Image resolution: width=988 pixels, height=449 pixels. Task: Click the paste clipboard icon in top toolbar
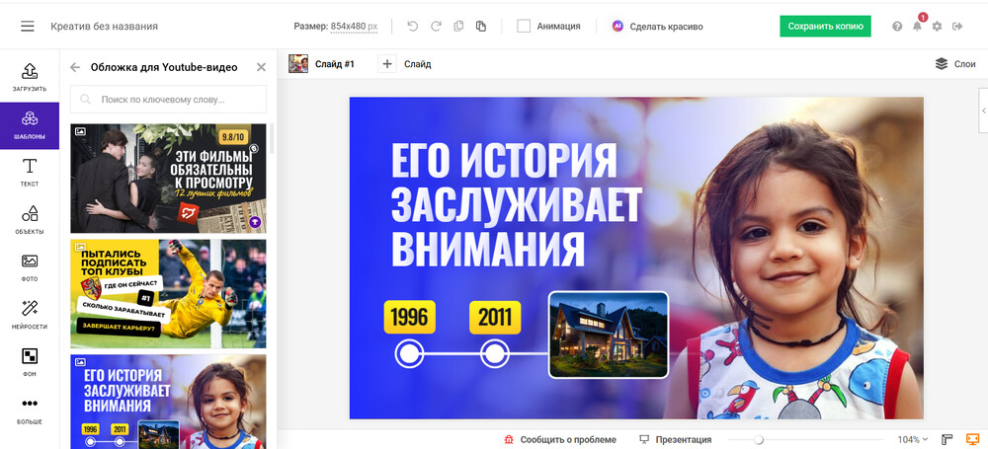coord(481,27)
